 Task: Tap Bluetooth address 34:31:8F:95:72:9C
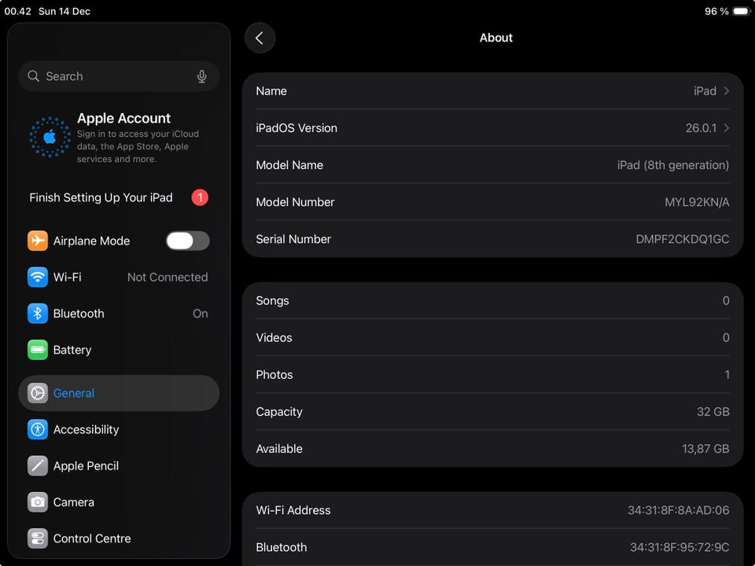pyautogui.click(x=679, y=547)
